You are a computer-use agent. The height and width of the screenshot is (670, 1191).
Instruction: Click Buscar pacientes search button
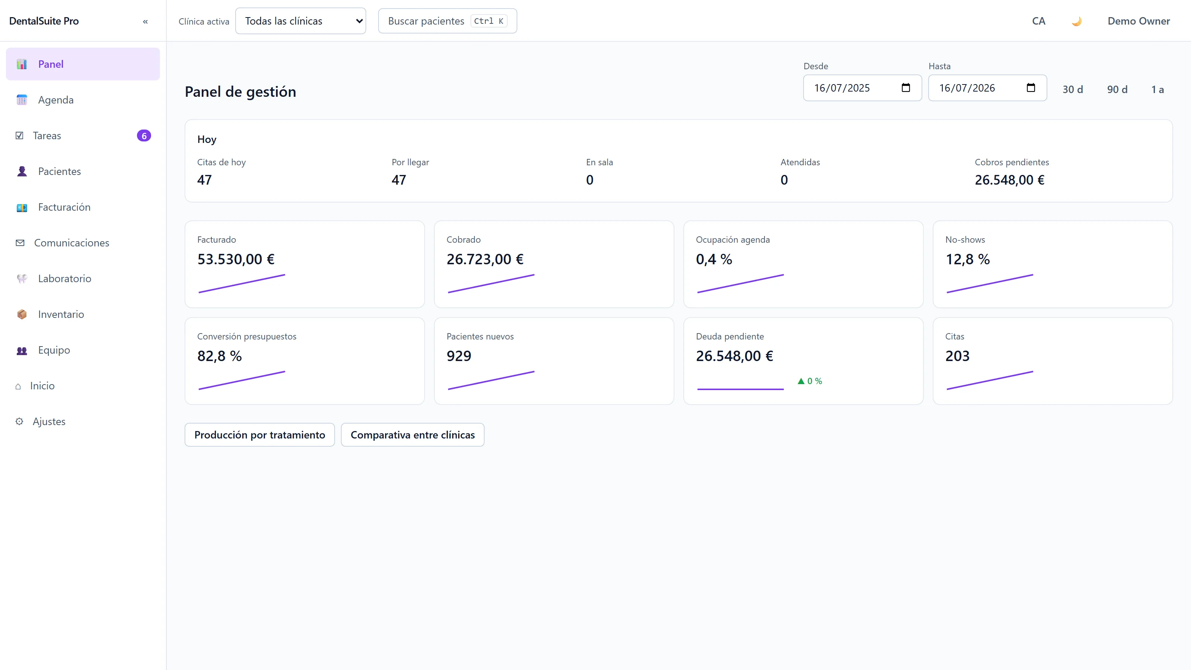pos(447,21)
